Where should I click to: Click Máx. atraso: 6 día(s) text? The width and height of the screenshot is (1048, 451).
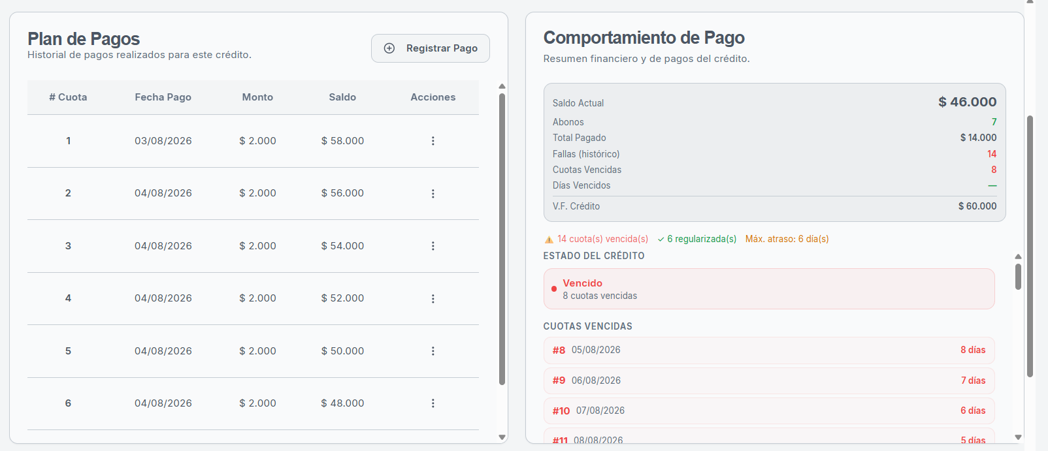click(787, 239)
